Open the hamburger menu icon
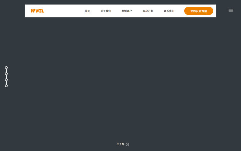 pyautogui.click(x=230, y=10)
